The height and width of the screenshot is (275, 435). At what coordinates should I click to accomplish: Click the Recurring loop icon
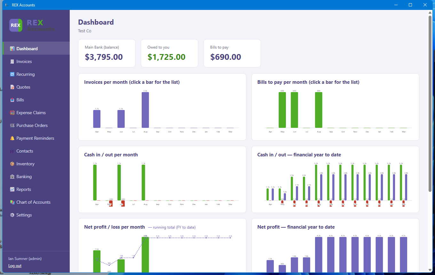point(12,74)
